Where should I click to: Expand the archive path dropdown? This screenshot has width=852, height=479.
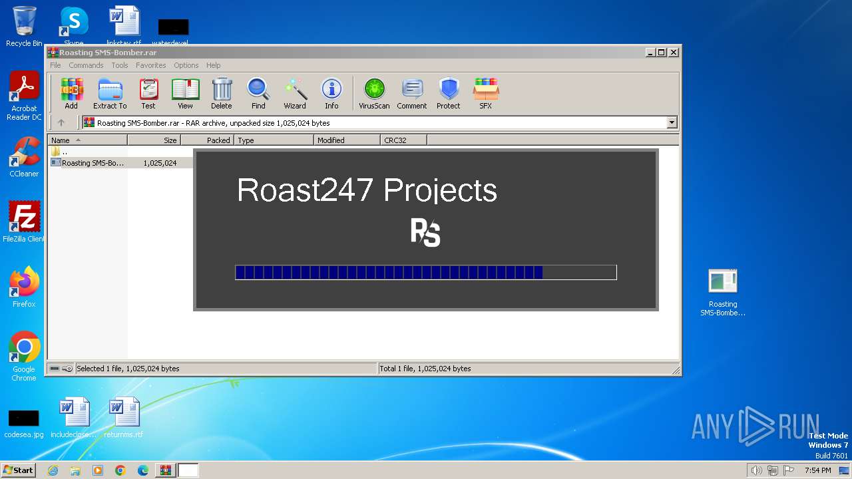coord(672,122)
